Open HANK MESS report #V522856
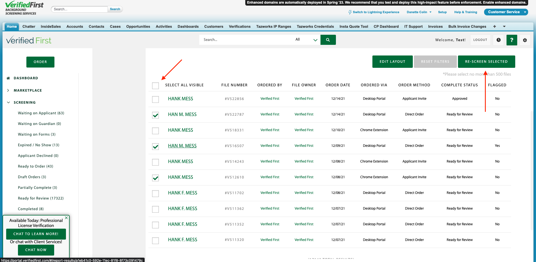 180,99
